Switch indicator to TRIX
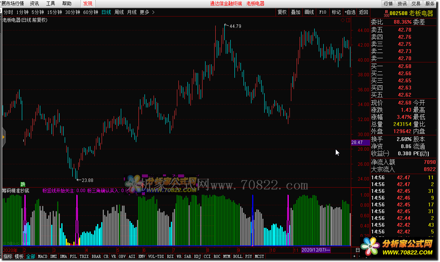The height and width of the screenshot is (262, 440). pos(84,256)
